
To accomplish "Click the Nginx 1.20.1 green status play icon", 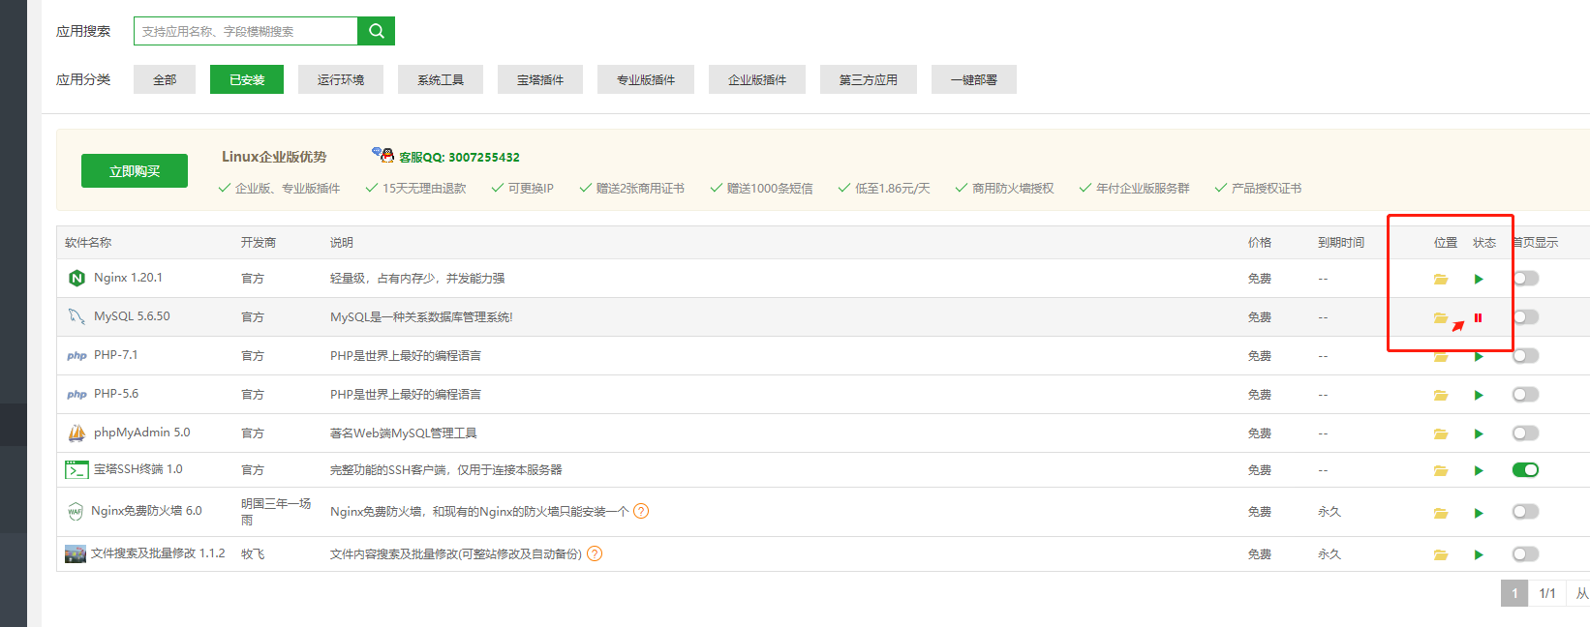I will click(x=1479, y=279).
